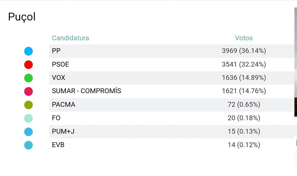This screenshot has height=176, width=297.
Task: Click the teal EVB color dot
Action: pyautogui.click(x=28, y=145)
